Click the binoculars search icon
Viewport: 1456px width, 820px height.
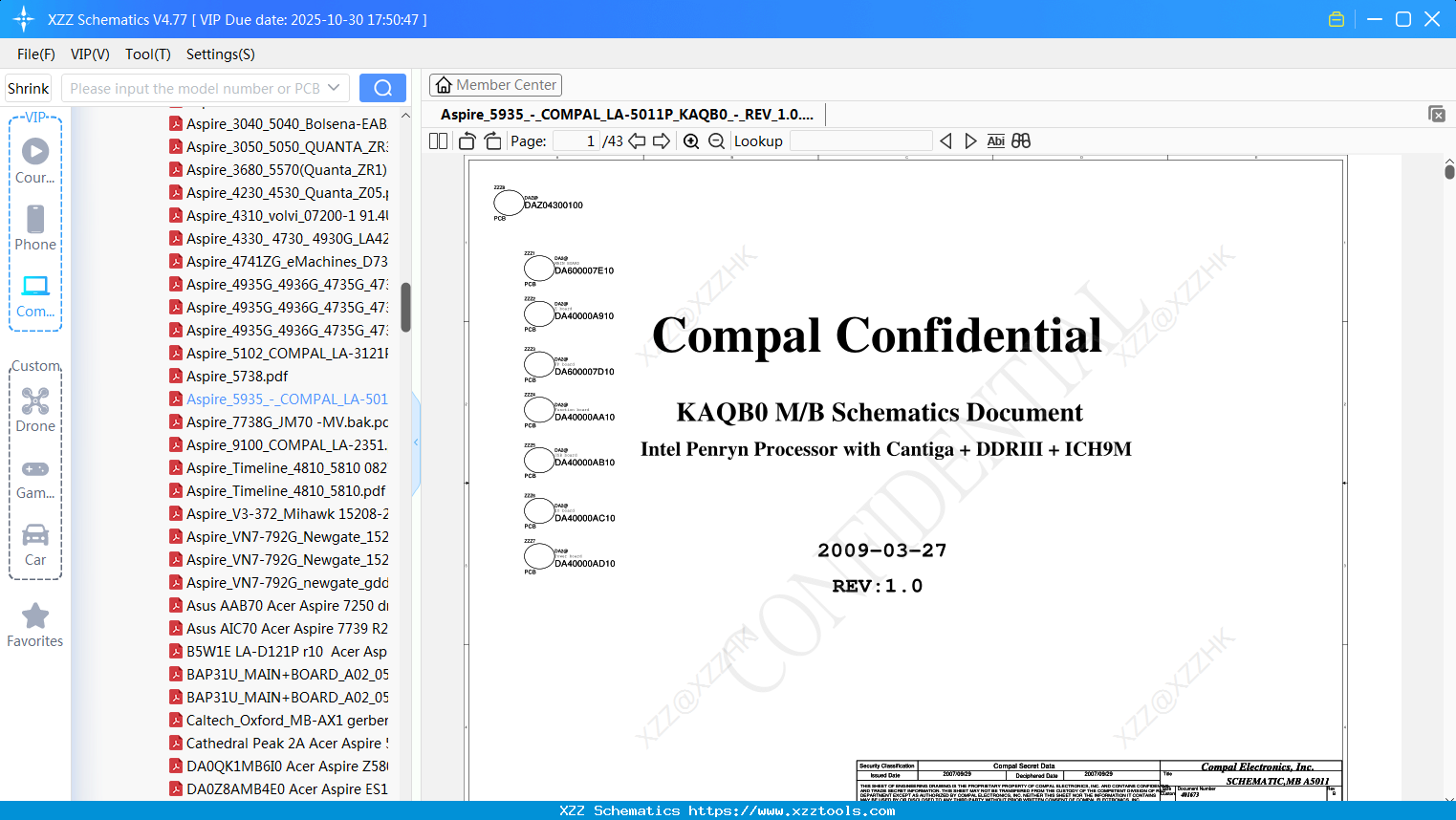pyautogui.click(x=1021, y=140)
